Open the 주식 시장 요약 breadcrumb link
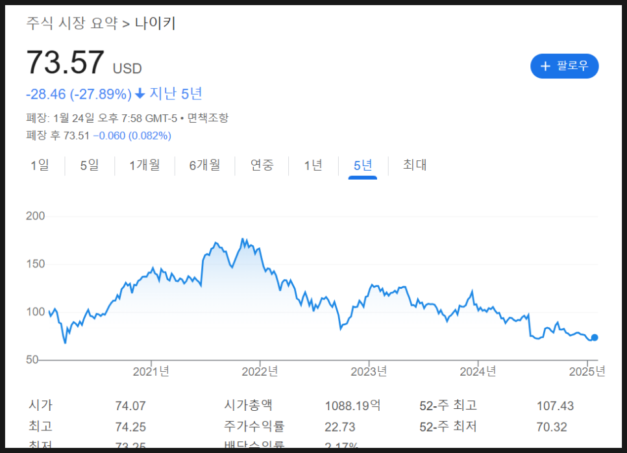 [72, 23]
